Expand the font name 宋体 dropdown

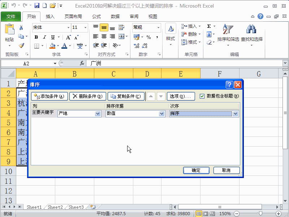tap(68, 28)
